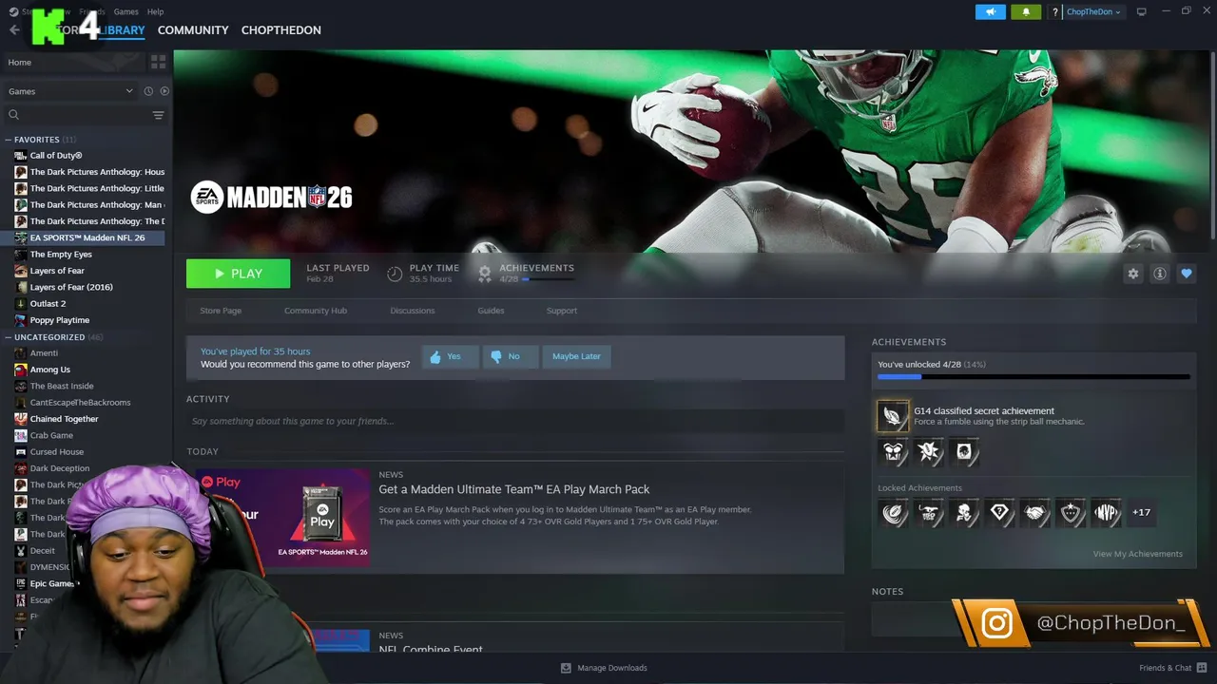The width and height of the screenshot is (1217, 684).
Task: Open the Discussions link
Action: (x=413, y=311)
